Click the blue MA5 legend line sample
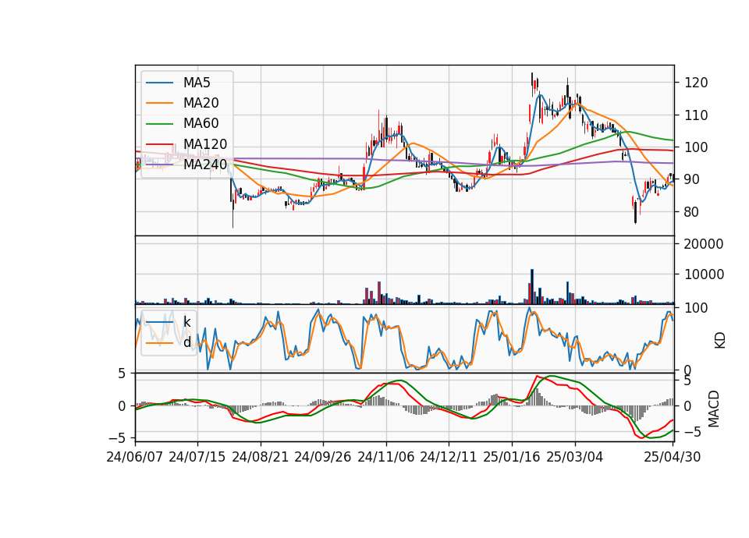Viewport: 749px width, 538px height. click(x=159, y=83)
